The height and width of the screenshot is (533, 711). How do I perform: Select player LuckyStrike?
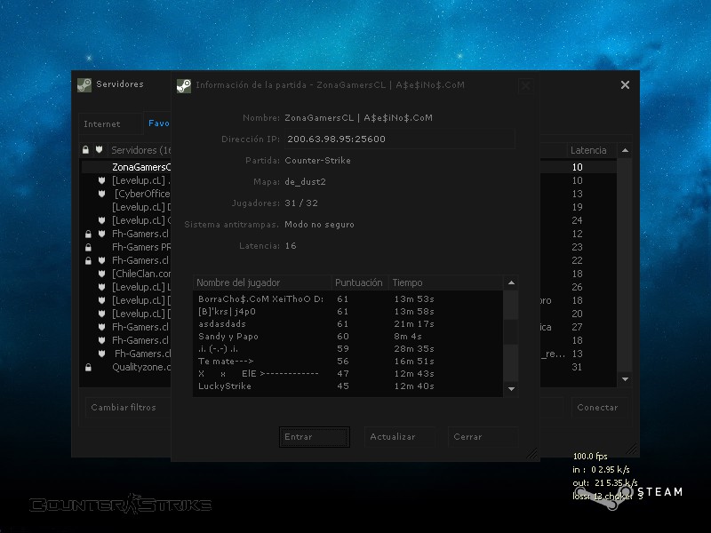[x=348, y=386]
